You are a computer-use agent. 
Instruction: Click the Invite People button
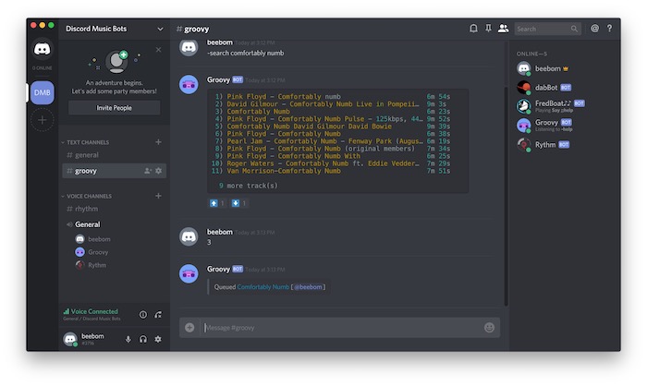(x=115, y=107)
